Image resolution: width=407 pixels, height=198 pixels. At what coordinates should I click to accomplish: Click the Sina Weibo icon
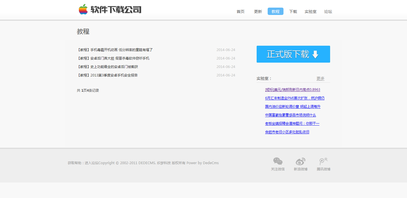300,162
